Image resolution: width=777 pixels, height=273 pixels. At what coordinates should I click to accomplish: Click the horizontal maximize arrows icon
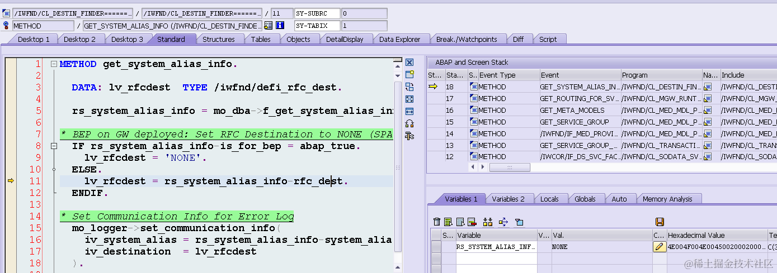[x=409, y=112]
